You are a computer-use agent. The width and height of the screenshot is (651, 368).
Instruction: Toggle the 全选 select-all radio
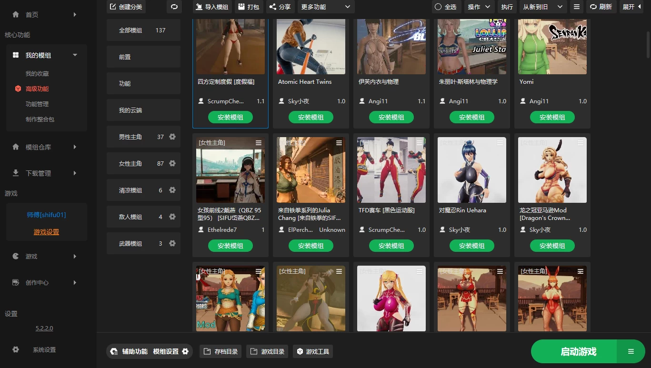point(445,7)
